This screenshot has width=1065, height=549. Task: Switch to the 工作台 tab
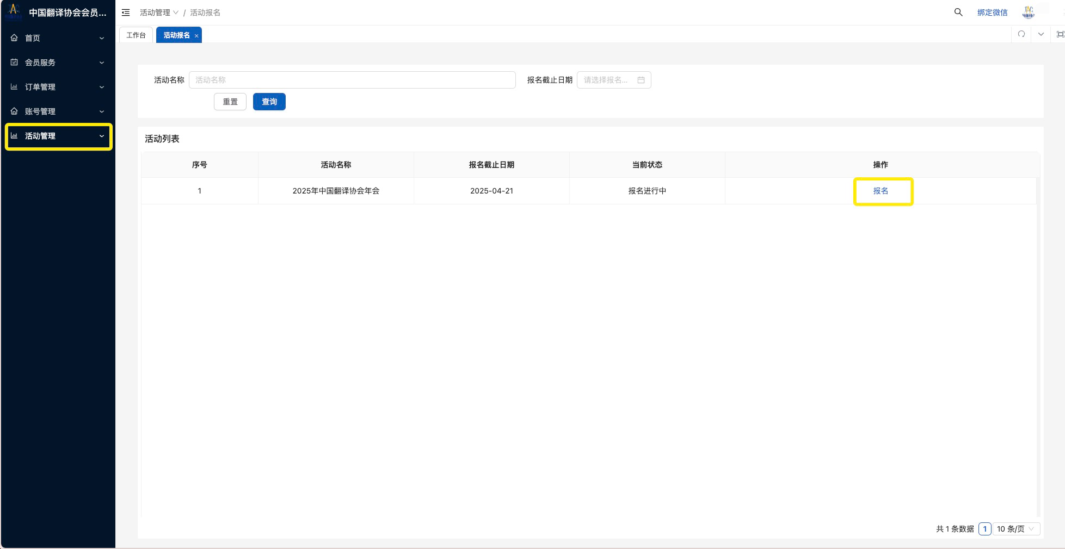(136, 35)
